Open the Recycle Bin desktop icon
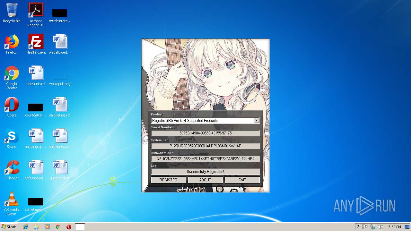411x231 pixels. click(12, 13)
